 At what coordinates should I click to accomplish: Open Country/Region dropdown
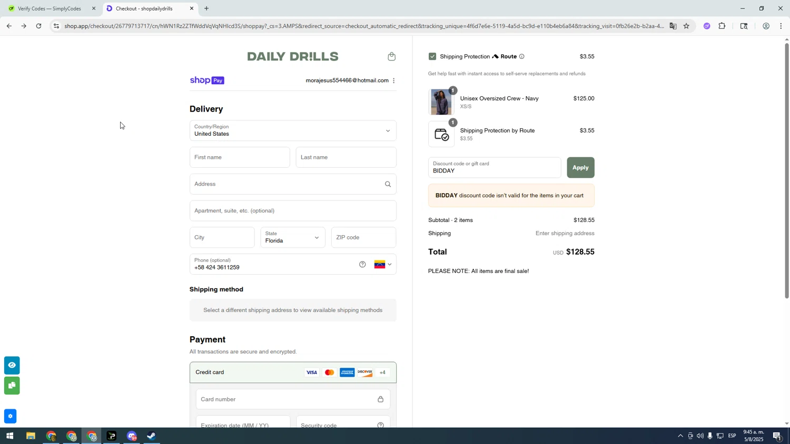click(x=293, y=130)
